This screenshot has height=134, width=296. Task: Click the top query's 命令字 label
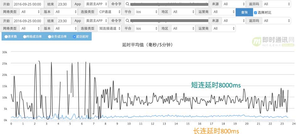[116, 4]
